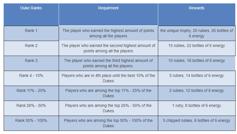
Task: Select the Rank 11% - 25% cell
Action: 31,93
